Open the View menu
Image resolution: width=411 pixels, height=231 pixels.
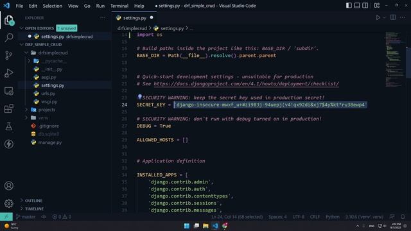pos(73,6)
